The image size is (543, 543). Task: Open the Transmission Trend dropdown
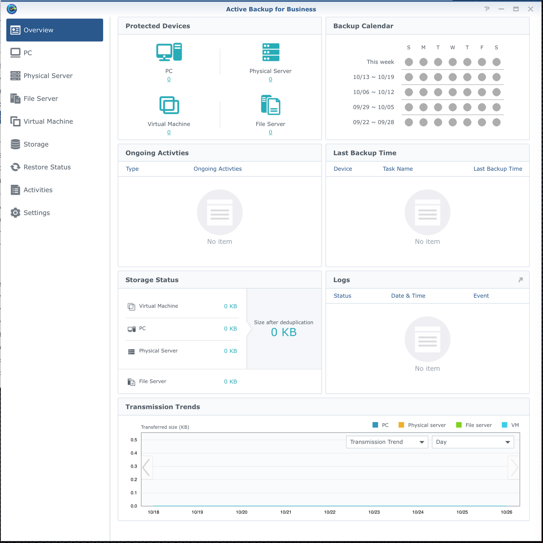(x=387, y=442)
